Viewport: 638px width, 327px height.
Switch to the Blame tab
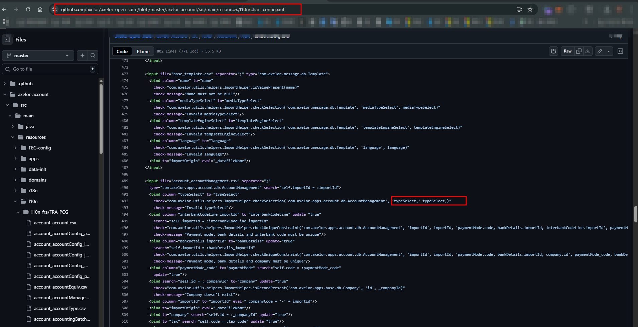coord(143,51)
